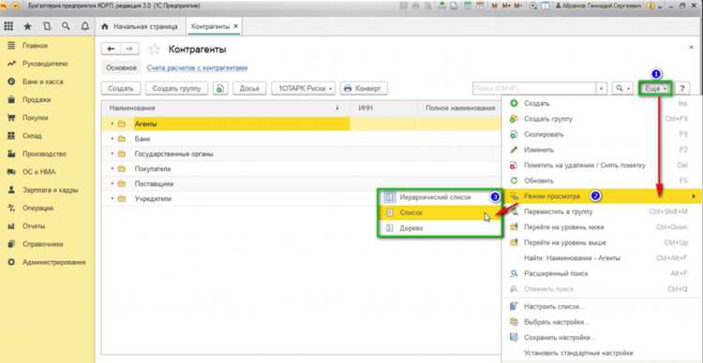The image size is (703, 363).
Task: Close the Контрагенты tab
Action: [236, 26]
